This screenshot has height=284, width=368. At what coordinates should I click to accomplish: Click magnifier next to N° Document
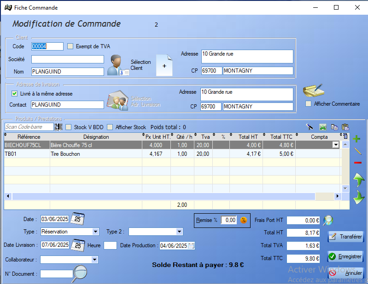(x=80, y=273)
